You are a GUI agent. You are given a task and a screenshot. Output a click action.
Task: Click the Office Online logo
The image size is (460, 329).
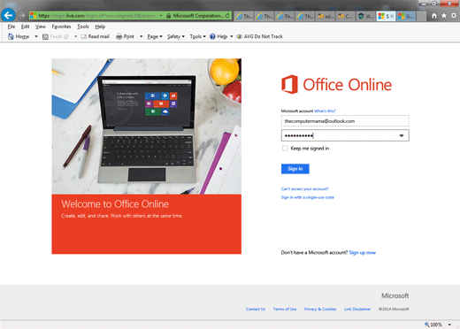point(336,85)
